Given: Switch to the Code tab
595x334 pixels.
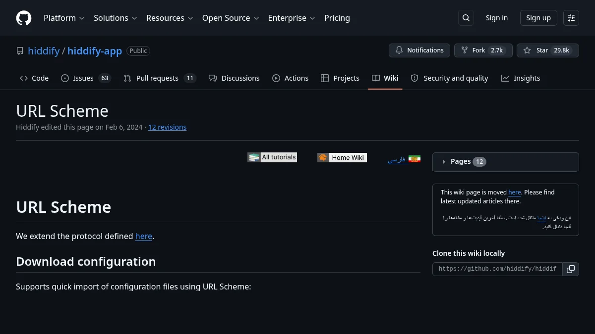Looking at the screenshot, I should pyautogui.click(x=34, y=78).
